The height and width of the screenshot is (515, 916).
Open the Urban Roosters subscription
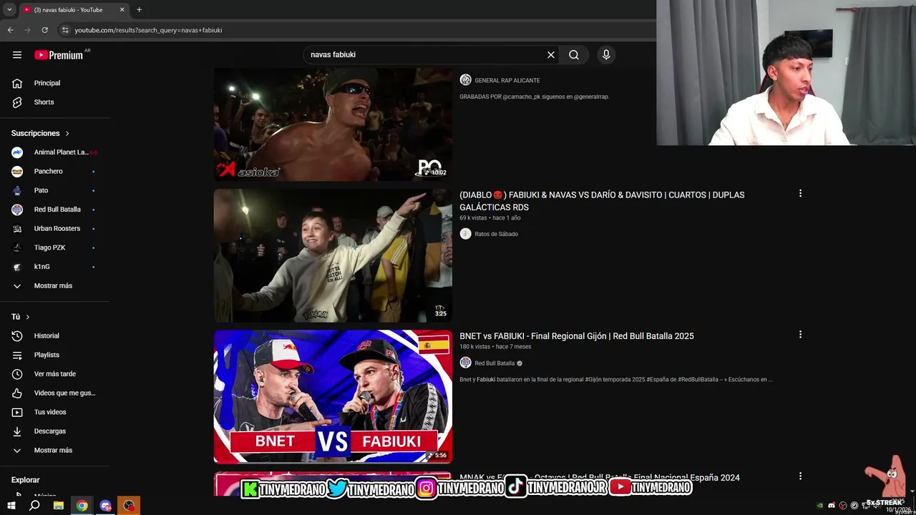pos(54,229)
